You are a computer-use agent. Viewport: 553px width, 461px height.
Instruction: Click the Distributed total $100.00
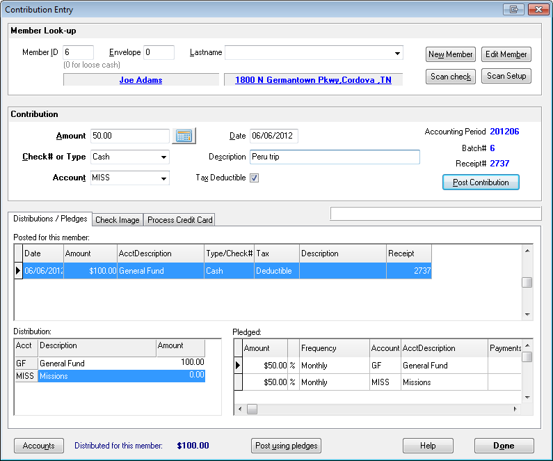[193, 446]
